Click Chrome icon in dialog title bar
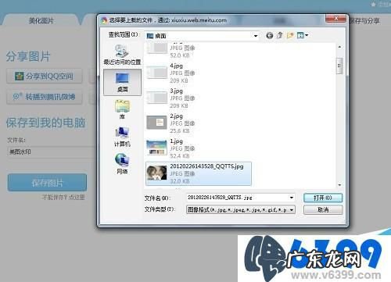 pos(104,20)
